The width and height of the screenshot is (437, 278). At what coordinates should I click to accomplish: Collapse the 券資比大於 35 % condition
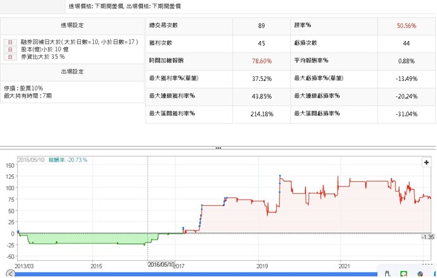click(8, 56)
